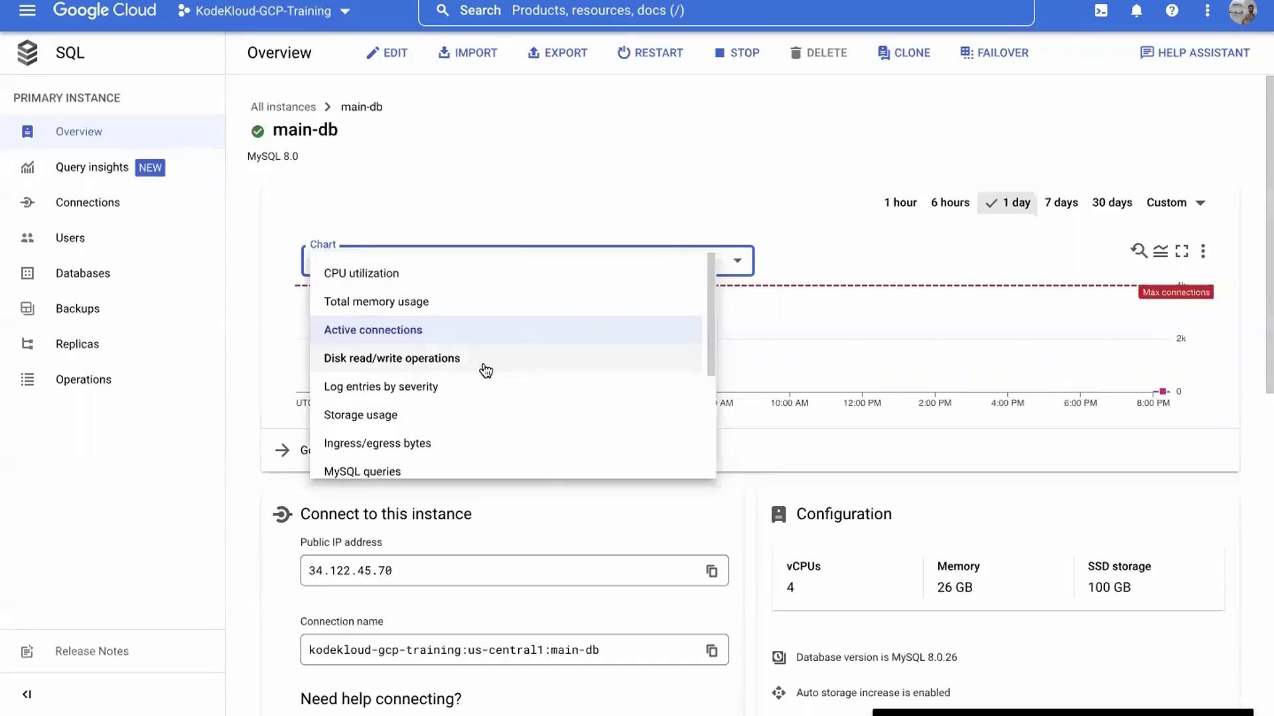Toggle chart legend icon
The width and height of the screenshot is (1274, 716).
tap(1161, 251)
